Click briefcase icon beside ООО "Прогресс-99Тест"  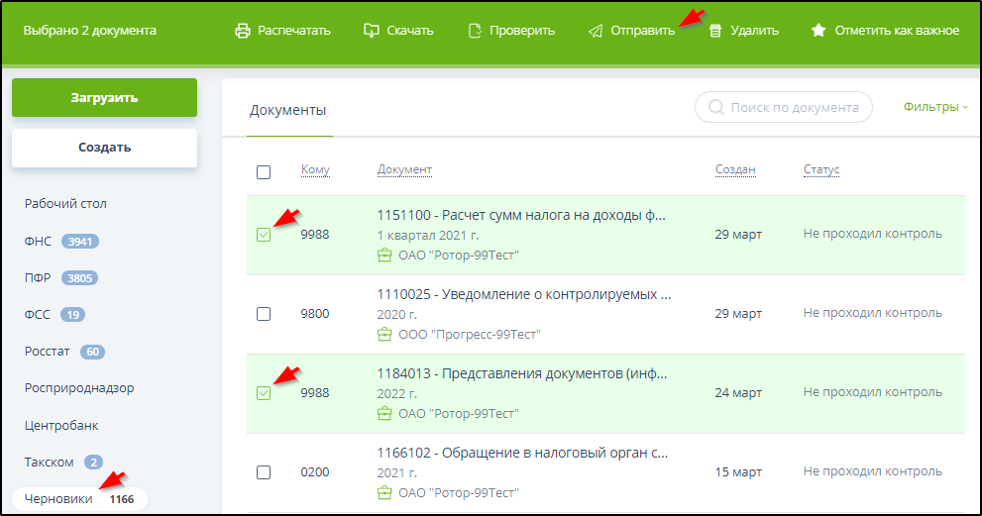click(x=385, y=334)
